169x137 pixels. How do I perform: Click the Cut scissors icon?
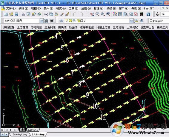click(46, 14)
